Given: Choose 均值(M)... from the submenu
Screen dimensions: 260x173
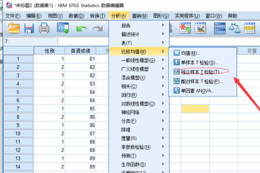Looking at the screenshot, I should [x=203, y=53].
